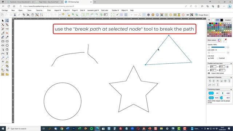Select the ellipse drawing tool
Viewport: 233px width, 131px height.
click(3, 45)
